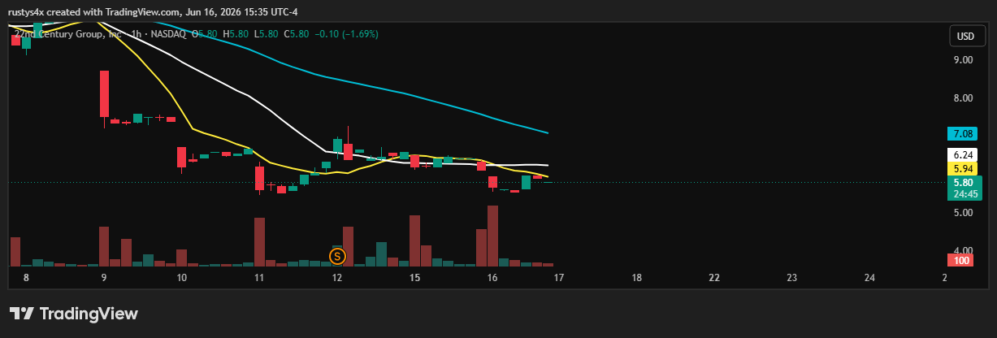Screen dimensions: 997x338
Task: Click the H5.80 high value in legend
Action: [x=237, y=34]
